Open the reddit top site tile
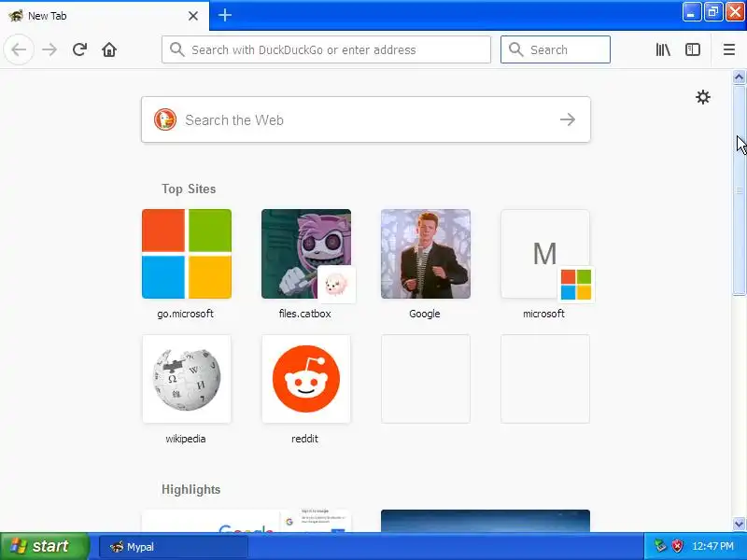This screenshot has height=560, width=747. click(x=306, y=379)
